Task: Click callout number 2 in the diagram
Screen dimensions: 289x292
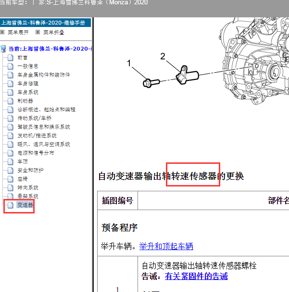Action: 163,56
